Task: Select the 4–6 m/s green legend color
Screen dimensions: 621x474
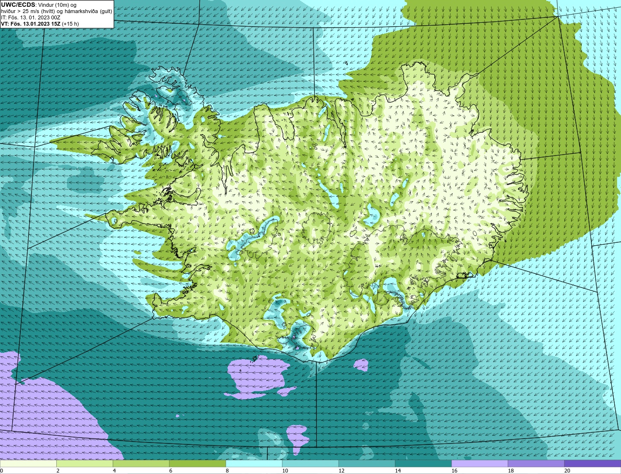Action: click(141, 464)
